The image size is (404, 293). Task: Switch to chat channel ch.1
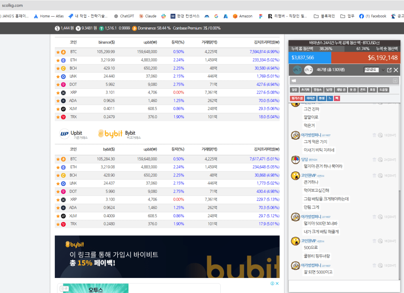click(x=297, y=70)
